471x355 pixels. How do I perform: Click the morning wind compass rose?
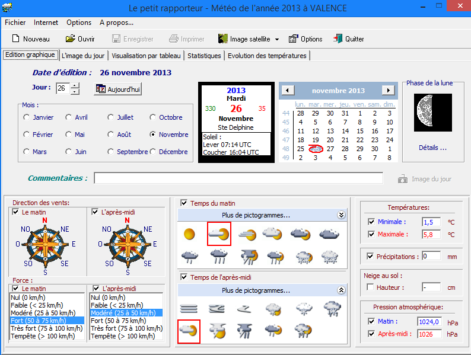[x=45, y=244]
